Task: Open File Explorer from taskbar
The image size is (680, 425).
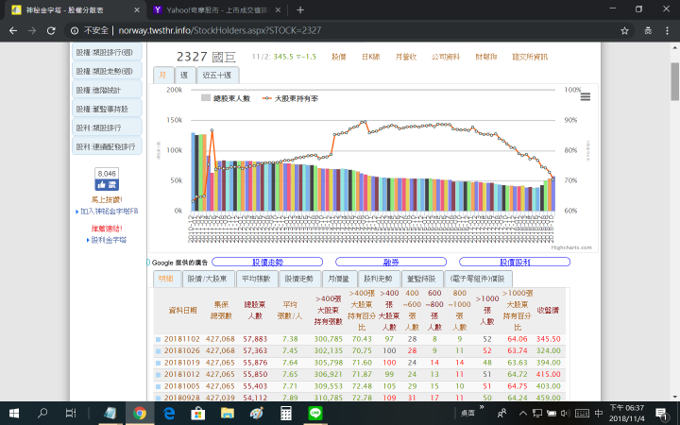Action: 228,413
